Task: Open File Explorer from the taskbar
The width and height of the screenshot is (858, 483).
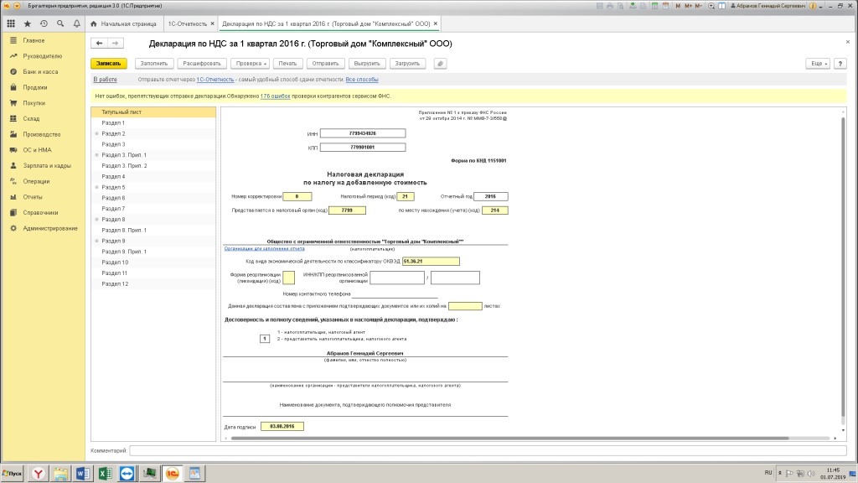Action: (x=60, y=474)
